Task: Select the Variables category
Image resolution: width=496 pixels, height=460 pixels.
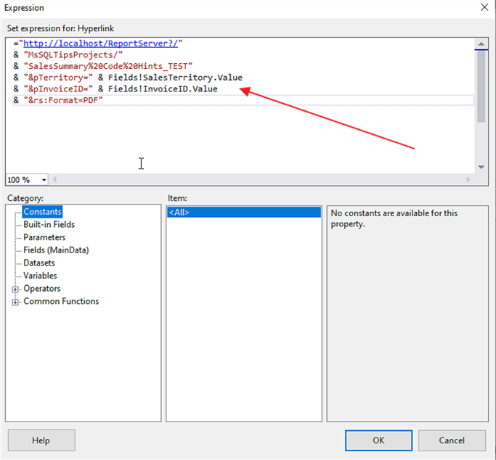Action: coord(40,276)
